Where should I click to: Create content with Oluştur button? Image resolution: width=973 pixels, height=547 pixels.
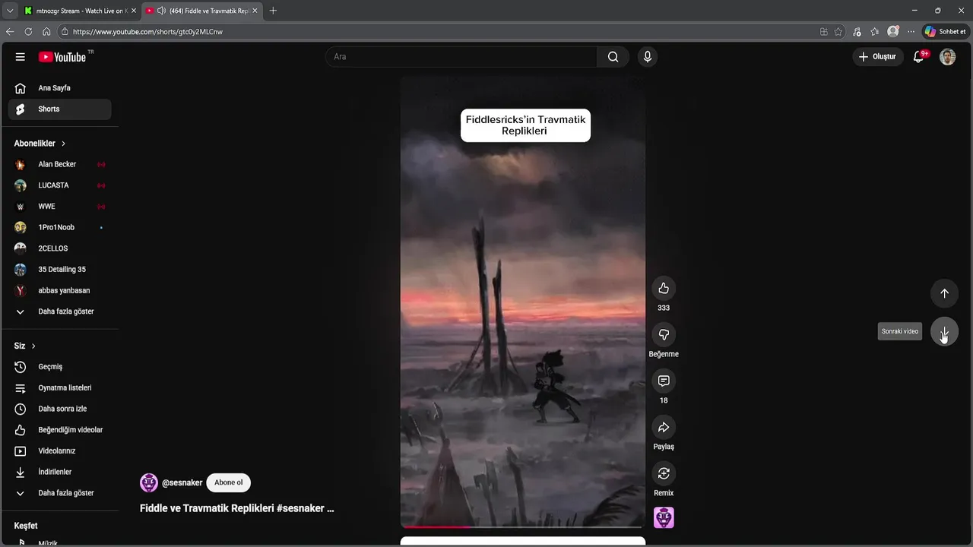[877, 57]
